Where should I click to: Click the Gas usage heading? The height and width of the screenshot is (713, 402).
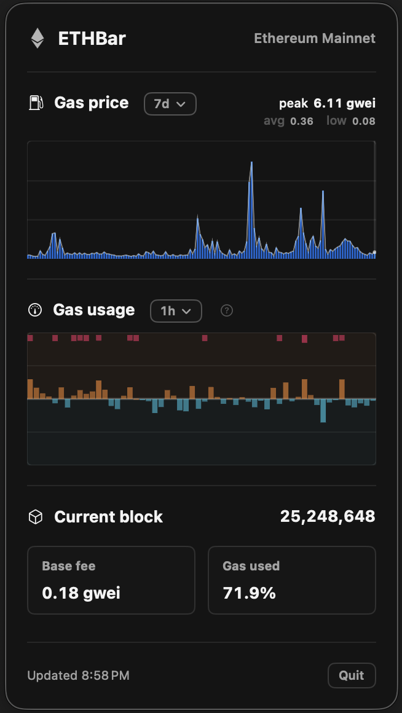[x=93, y=310]
